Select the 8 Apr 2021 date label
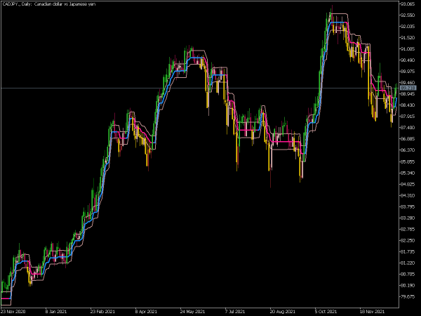421x316 pixels. coord(147,312)
